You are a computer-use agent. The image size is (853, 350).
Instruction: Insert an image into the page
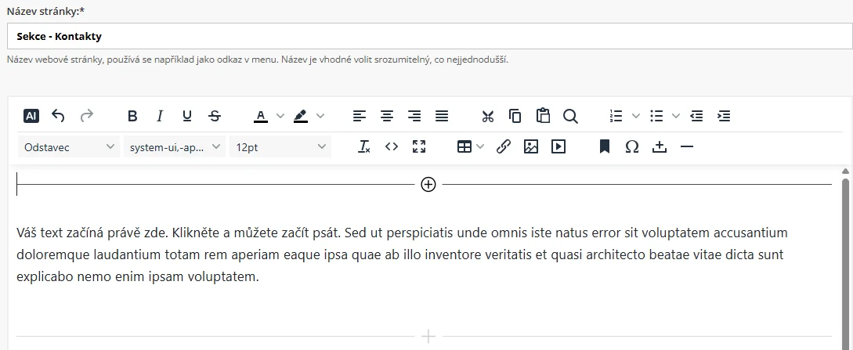pyautogui.click(x=531, y=146)
